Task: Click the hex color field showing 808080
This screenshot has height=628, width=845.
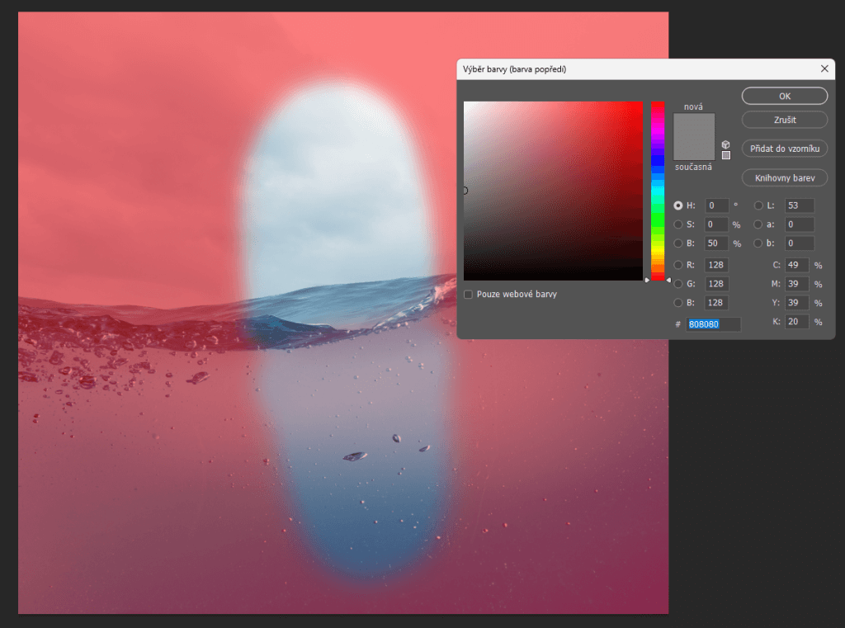Action: (x=713, y=324)
